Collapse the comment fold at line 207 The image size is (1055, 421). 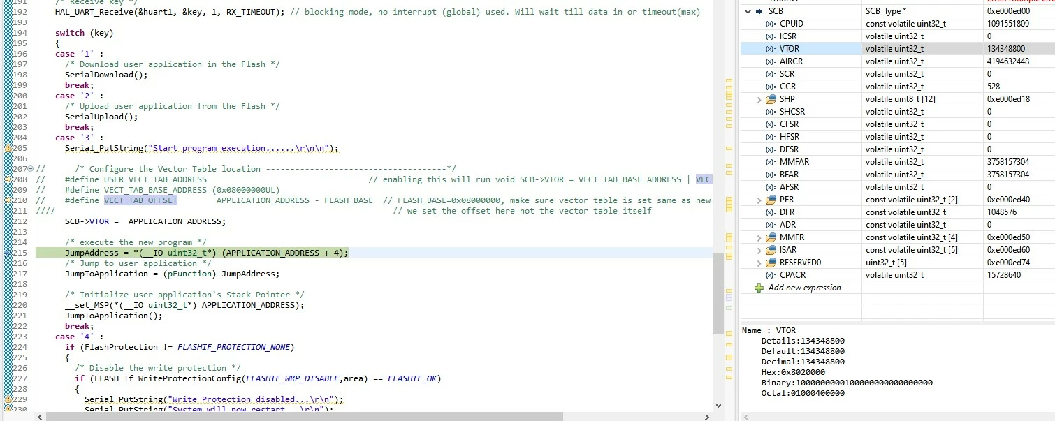[30, 169]
